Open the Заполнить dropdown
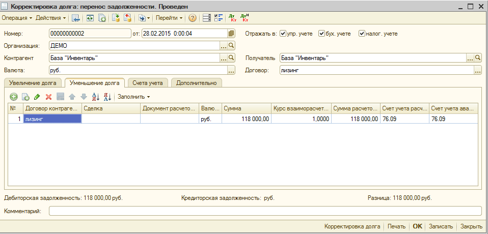Image resolution: width=488 pixels, height=234 pixels. click(x=133, y=96)
